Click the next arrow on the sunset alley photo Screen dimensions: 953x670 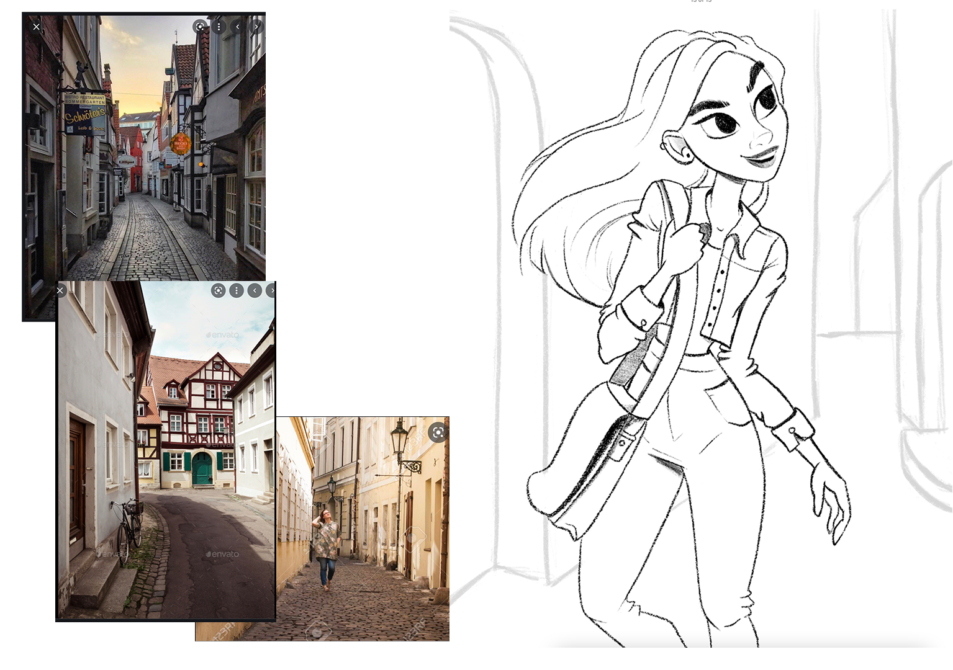[x=256, y=27]
